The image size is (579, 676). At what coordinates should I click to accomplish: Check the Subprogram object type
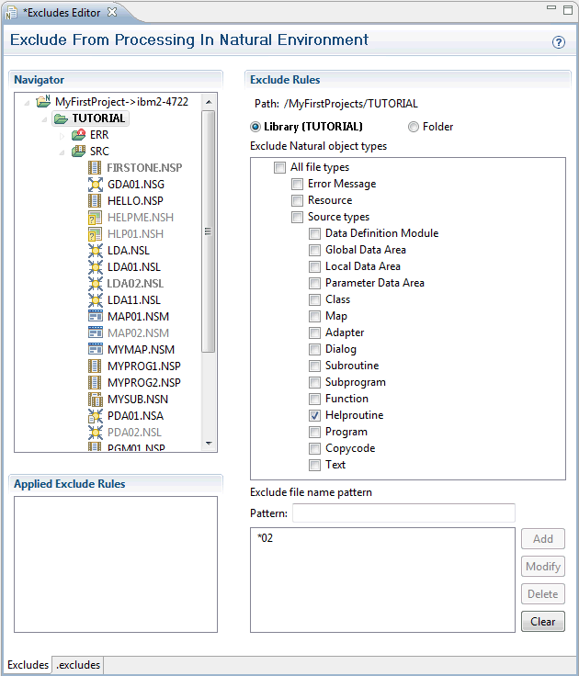(x=315, y=383)
